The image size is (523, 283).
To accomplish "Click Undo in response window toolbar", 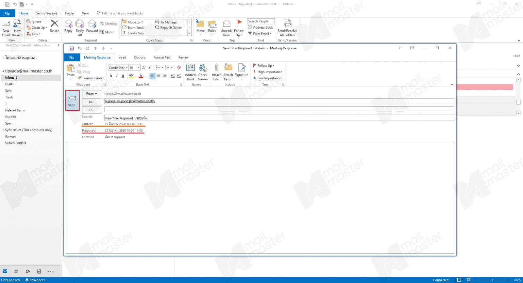I will pyautogui.click(x=79, y=48).
